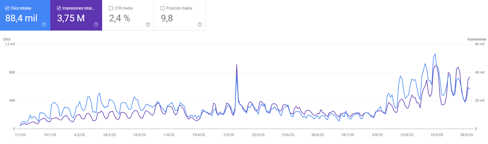Select the 9,8 average position value
Viewport: 488px width, 144px height.
click(167, 18)
